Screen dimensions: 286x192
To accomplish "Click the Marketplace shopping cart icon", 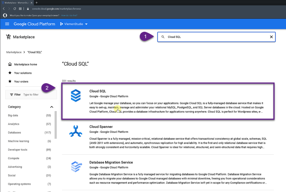I will [9, 37].
